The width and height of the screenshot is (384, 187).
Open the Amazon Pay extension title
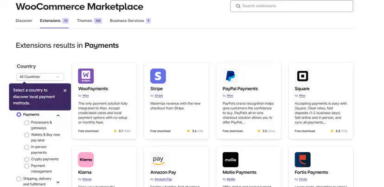[163, 172]
